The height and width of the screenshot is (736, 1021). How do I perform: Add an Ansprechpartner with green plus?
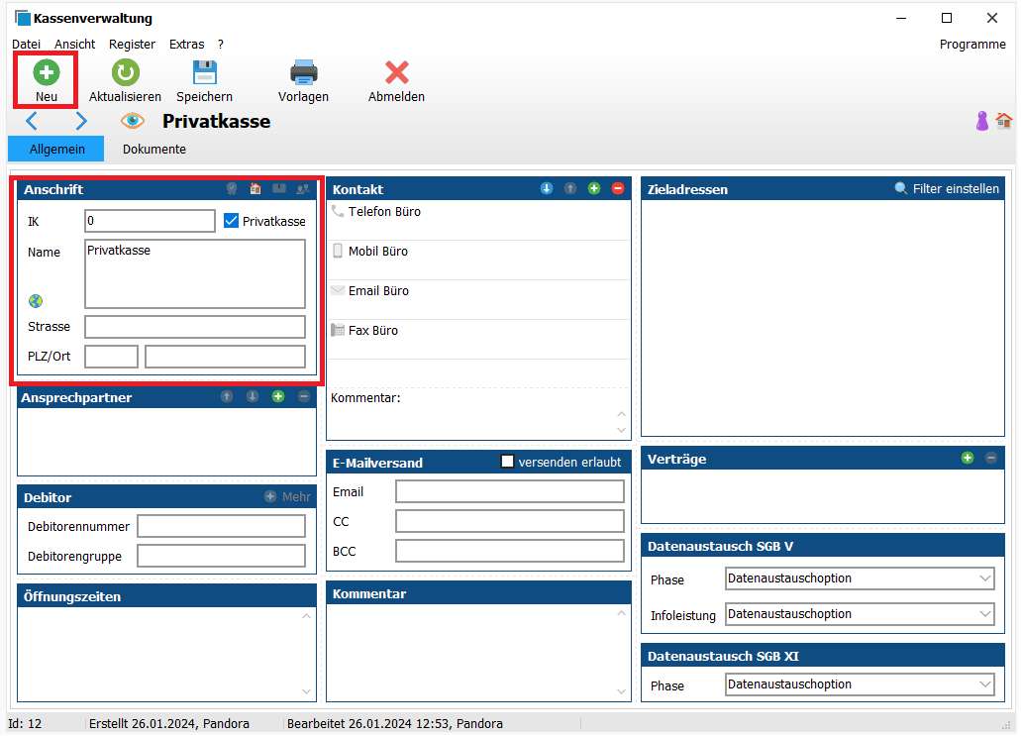[278, 396]
